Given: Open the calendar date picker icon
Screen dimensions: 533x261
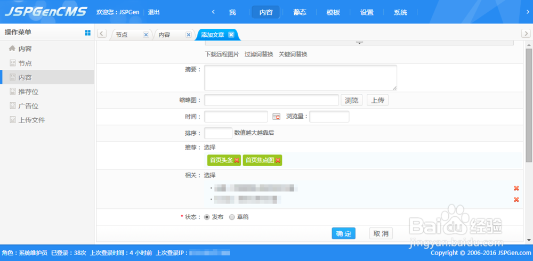Looking at the screenshot, I should click(276, 117).
